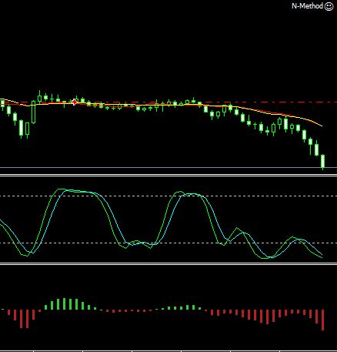This screenshot has height=352, width=337.
Task: Click the last red histogram bar on right
Action: [322, 320]
